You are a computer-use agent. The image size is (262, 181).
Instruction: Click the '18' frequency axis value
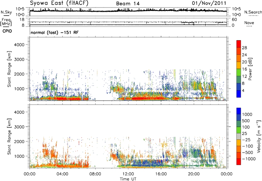point(22,20)
